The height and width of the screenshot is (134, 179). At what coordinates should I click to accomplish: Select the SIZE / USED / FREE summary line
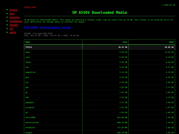pos(51,35)
